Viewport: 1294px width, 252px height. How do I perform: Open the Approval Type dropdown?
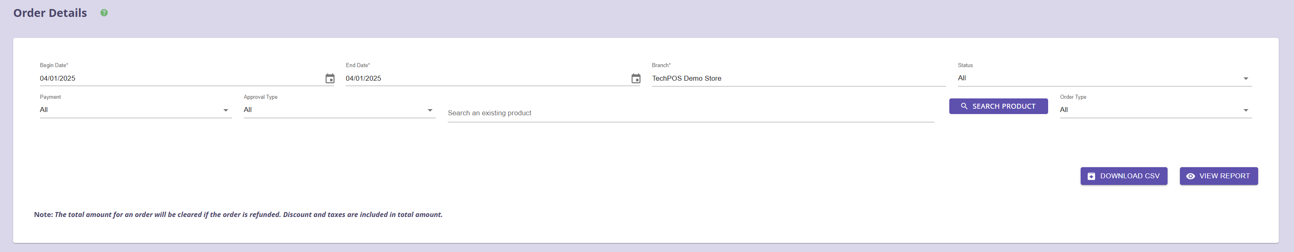(340, 110)
